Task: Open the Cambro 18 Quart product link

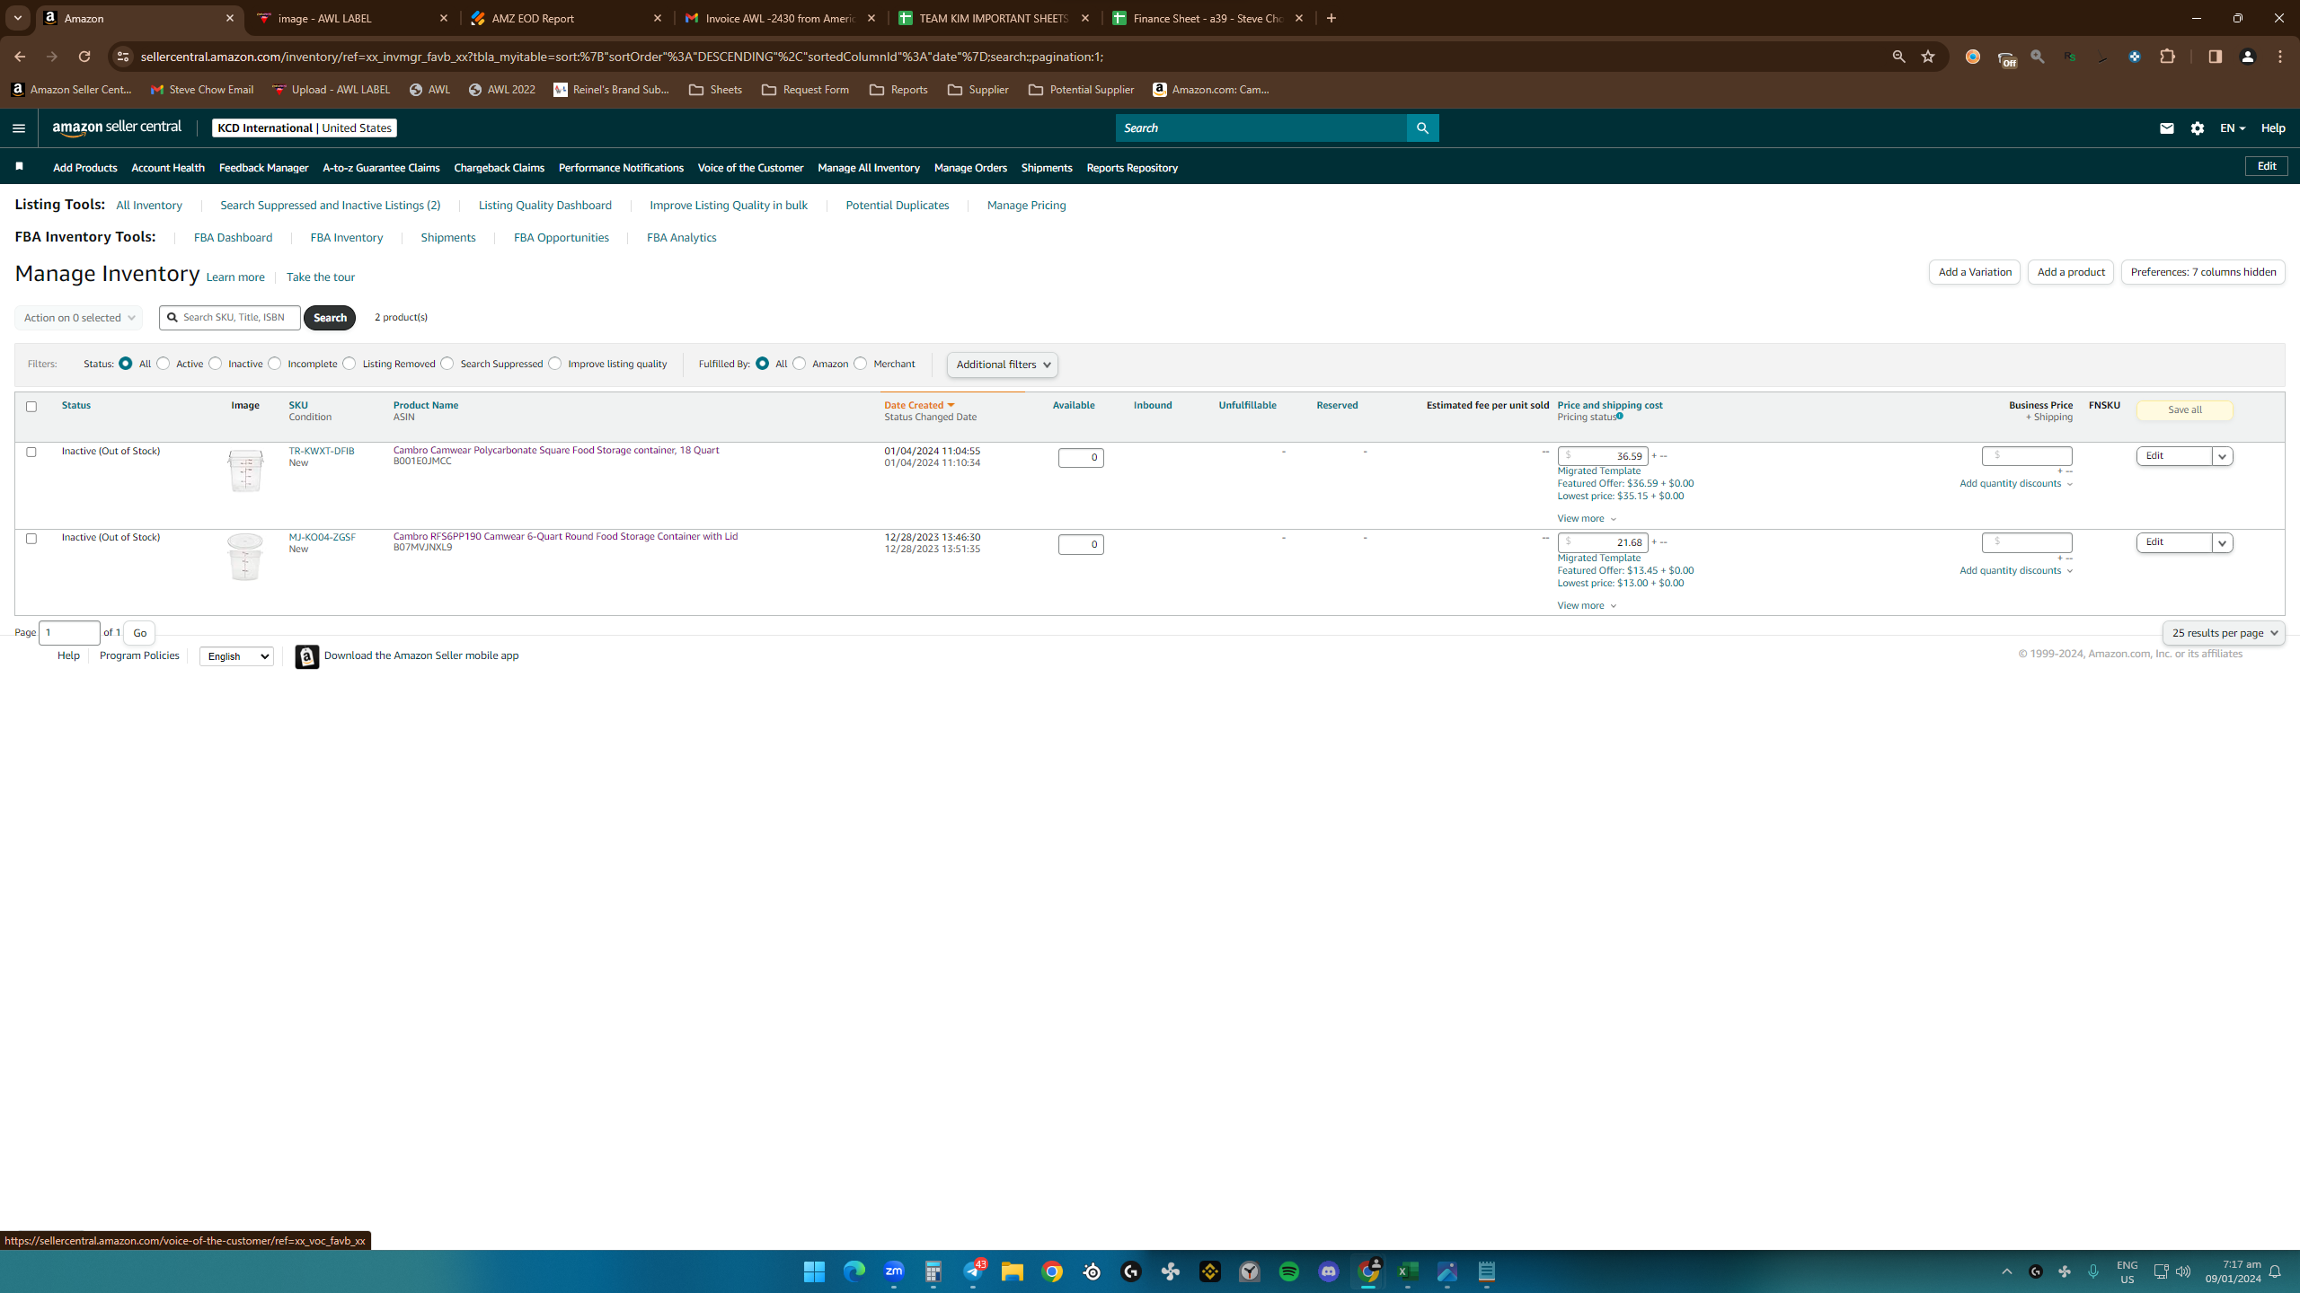Action: (x=556, y=450)
